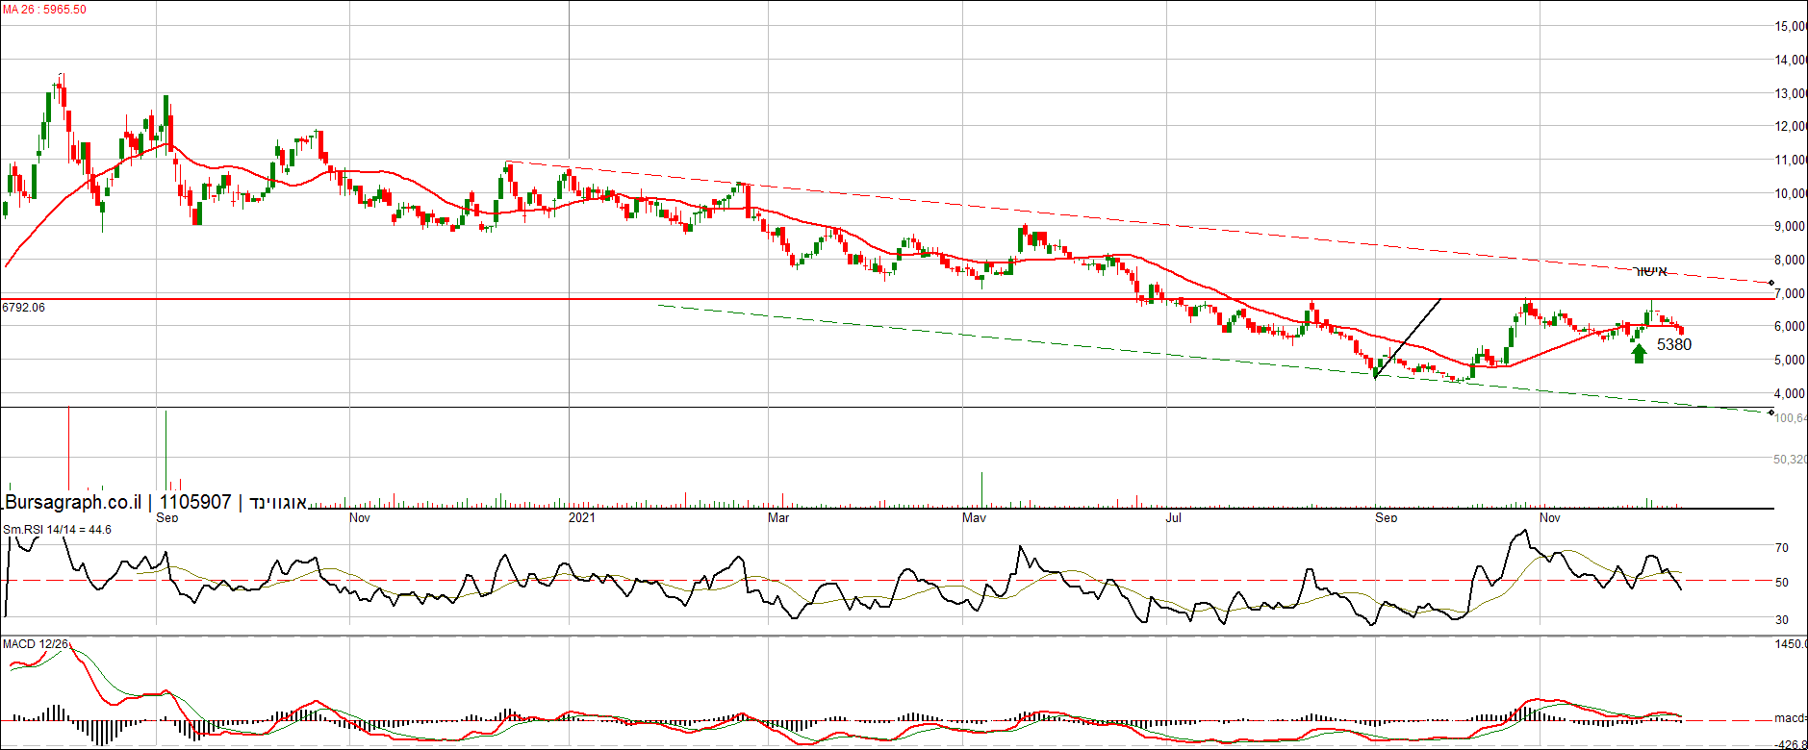Open the MACD 12/26 indicator label
The image size is (1808, 750).
[x=36, y=644]
